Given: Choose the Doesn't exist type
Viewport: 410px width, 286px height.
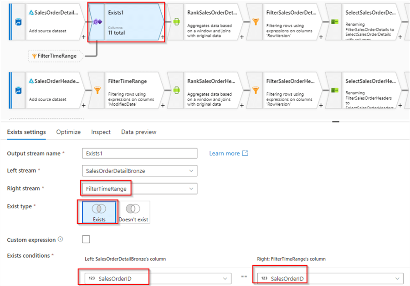Looking at the screenshot, I should pyautogui.click(x=133, y=212).
